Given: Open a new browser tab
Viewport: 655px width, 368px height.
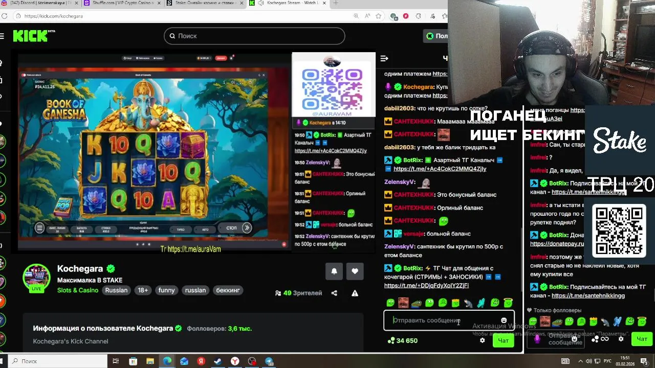Looking at the screenshot, I should [x=336, y=3].
